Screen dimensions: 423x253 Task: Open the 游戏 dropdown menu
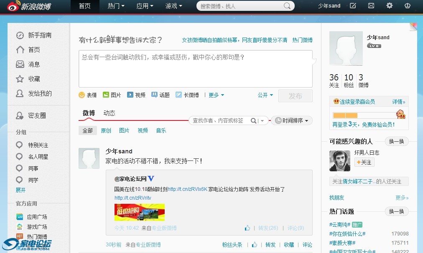[x=174, y=6]
